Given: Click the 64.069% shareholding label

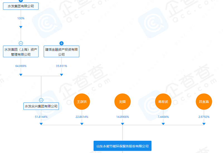Looking at the screenshot, I should [21, 66].
